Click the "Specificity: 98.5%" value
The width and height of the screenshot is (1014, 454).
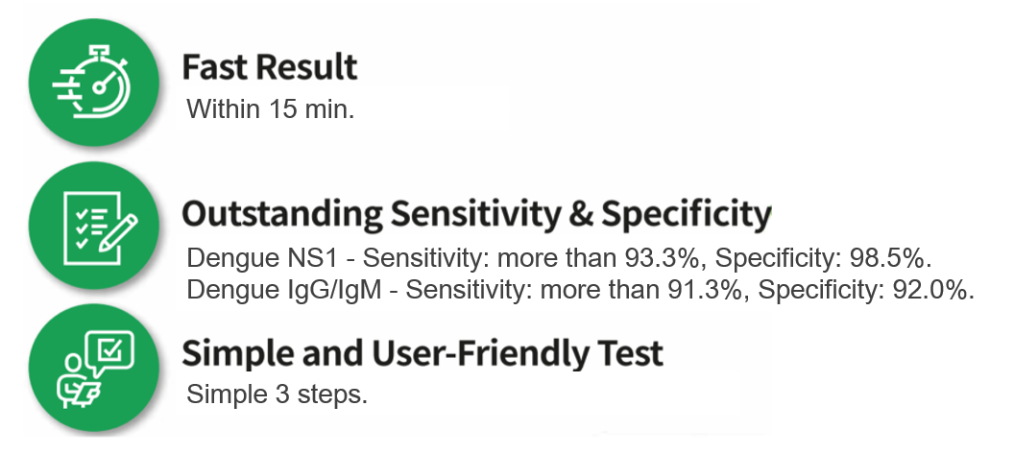821,258
